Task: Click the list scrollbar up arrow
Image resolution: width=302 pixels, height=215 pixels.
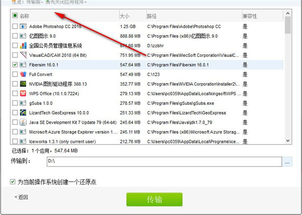Action: coord(288,14)
